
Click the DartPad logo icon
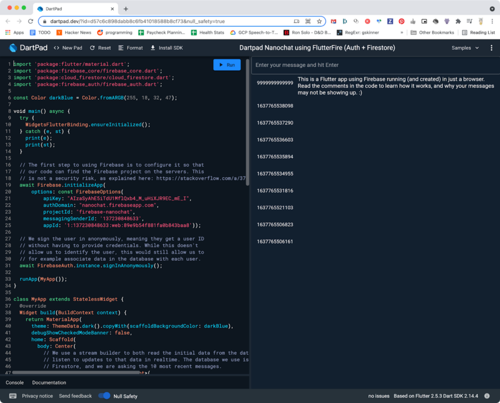tap(13, 48)
